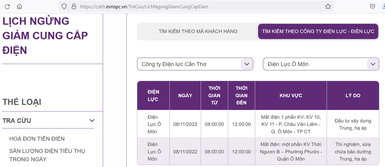Screen dimensions: 385x167
Task: Open the 'Điện Lực Ô Môn' dropdown
Action: click(321, 64)
